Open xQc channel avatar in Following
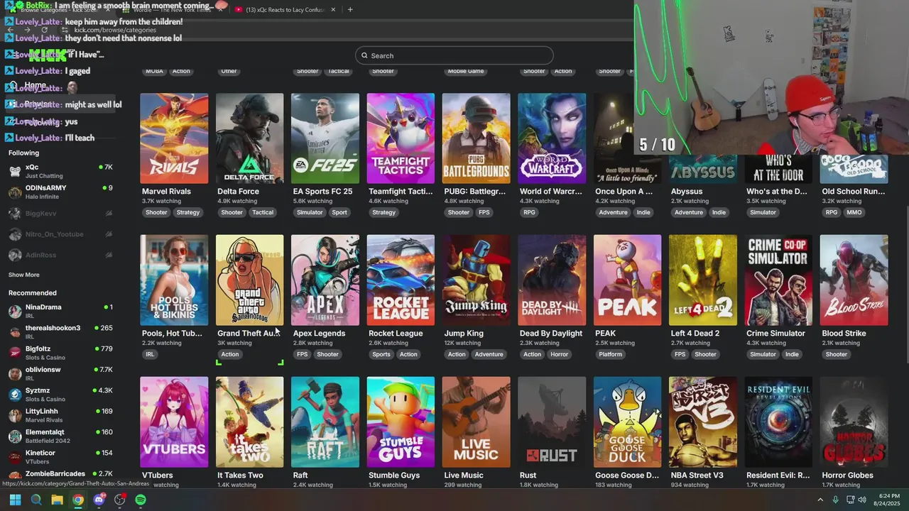Image resolution: width=909 pixels, height=511 pixels. point(15,171)
